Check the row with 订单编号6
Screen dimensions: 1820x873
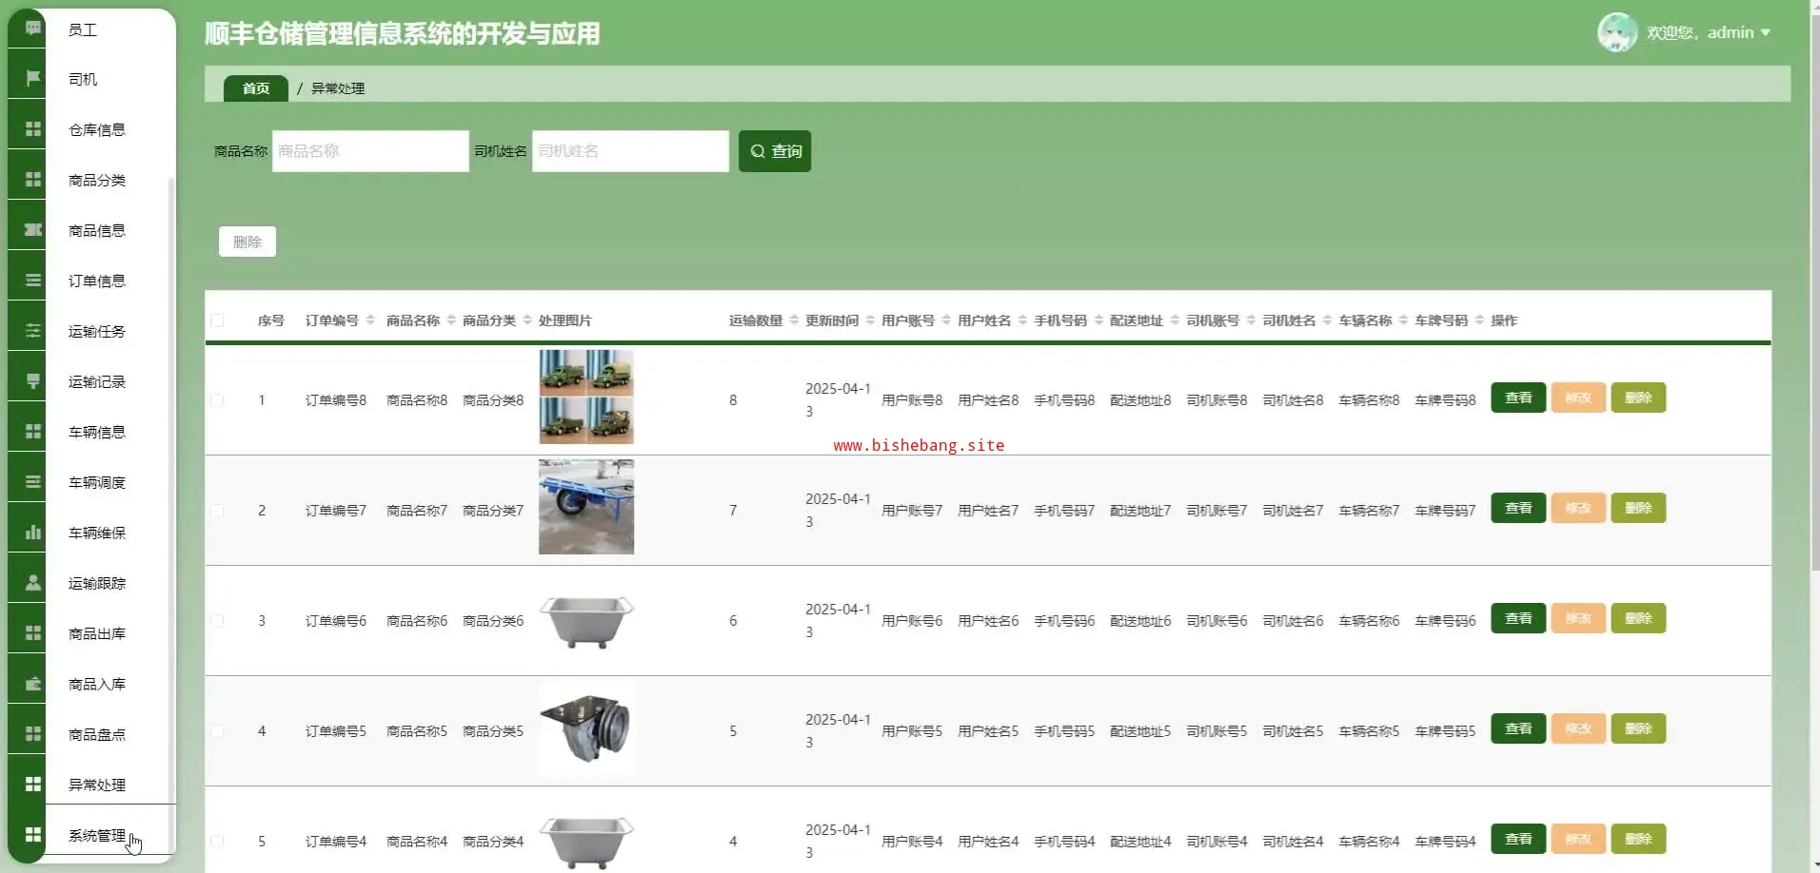tap(217, 621)
